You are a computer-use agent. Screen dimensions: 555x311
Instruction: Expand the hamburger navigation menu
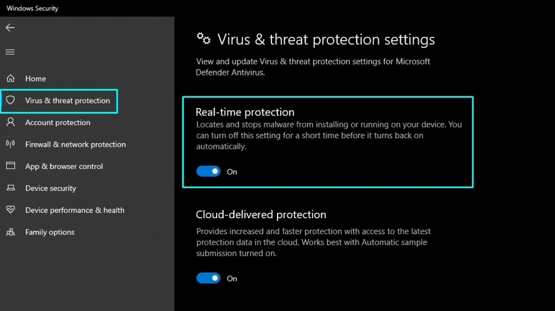click(10, 52)
